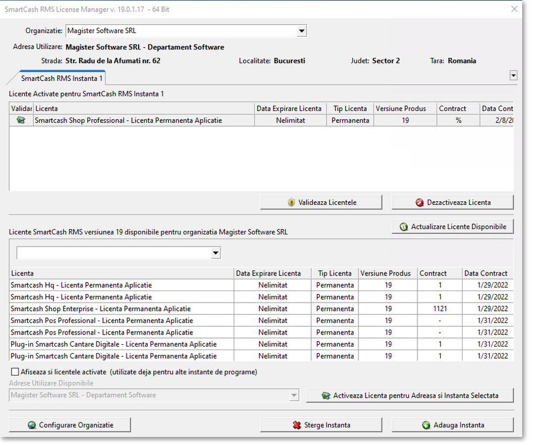Select the Smartcash Shop Enterprise license row
533x446 pixels.
click(261, 309)
